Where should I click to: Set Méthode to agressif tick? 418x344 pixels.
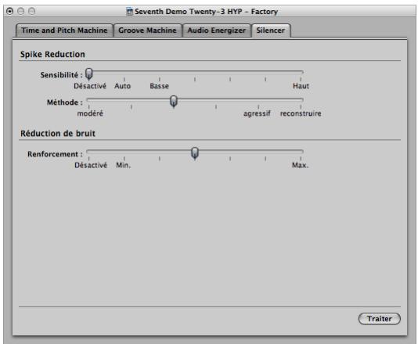coord(258,107)
